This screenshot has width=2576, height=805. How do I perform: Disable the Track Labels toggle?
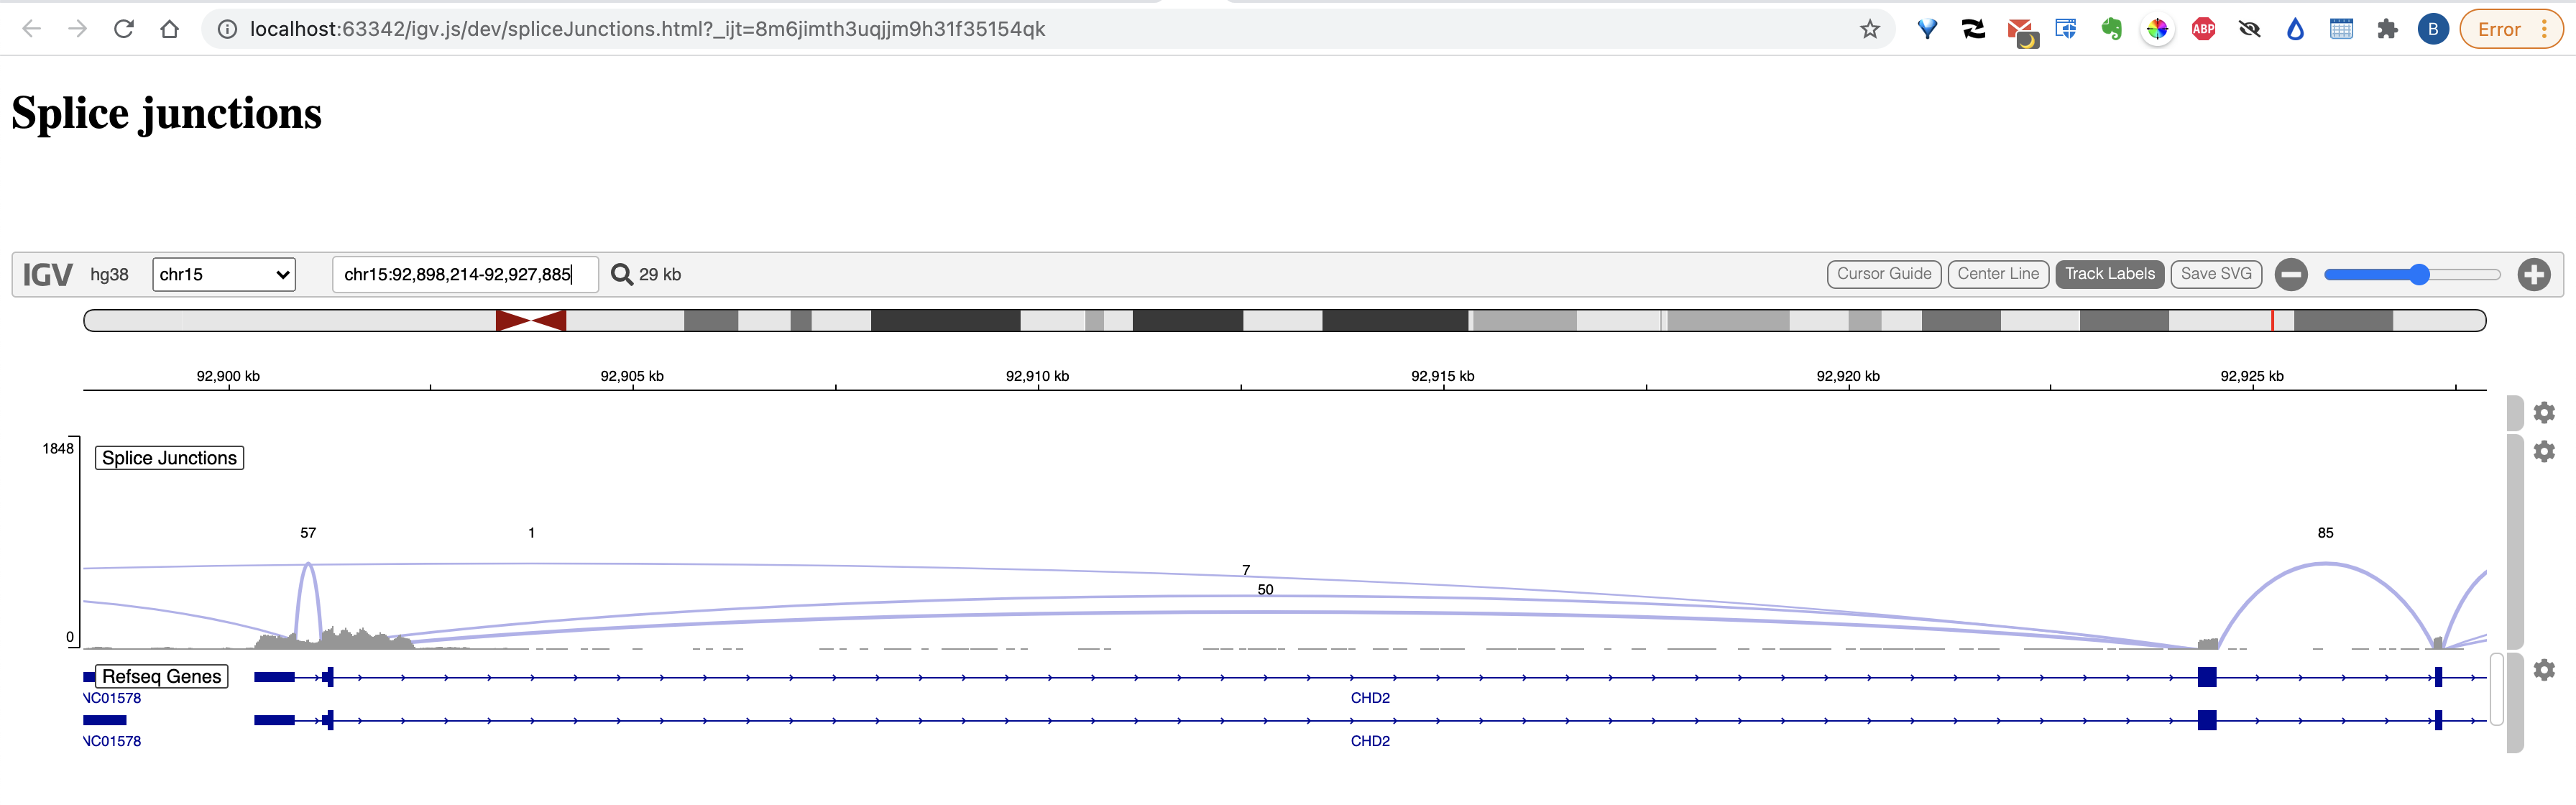click(2110, 273)
